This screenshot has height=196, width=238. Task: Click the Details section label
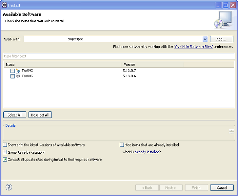10,125
